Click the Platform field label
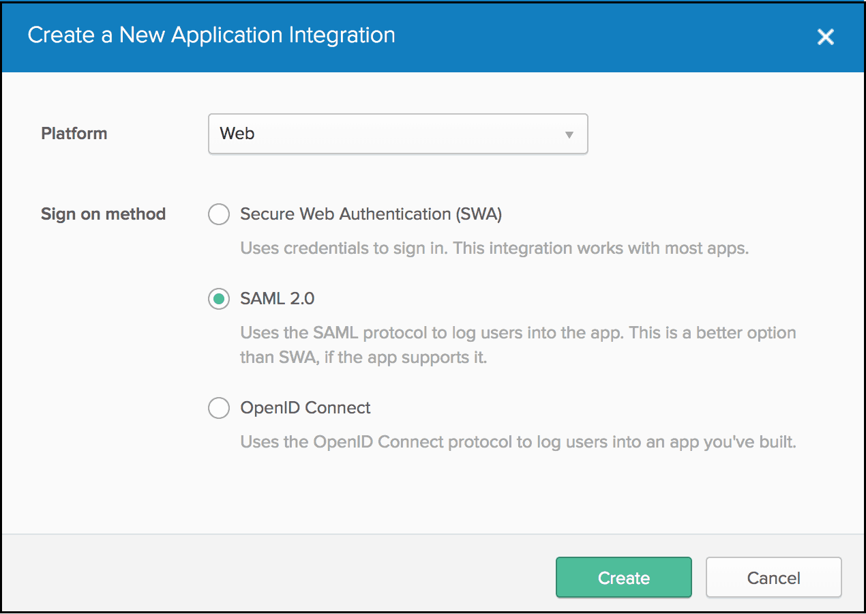This screenshot has width=866, height=614. click(74, 134)
